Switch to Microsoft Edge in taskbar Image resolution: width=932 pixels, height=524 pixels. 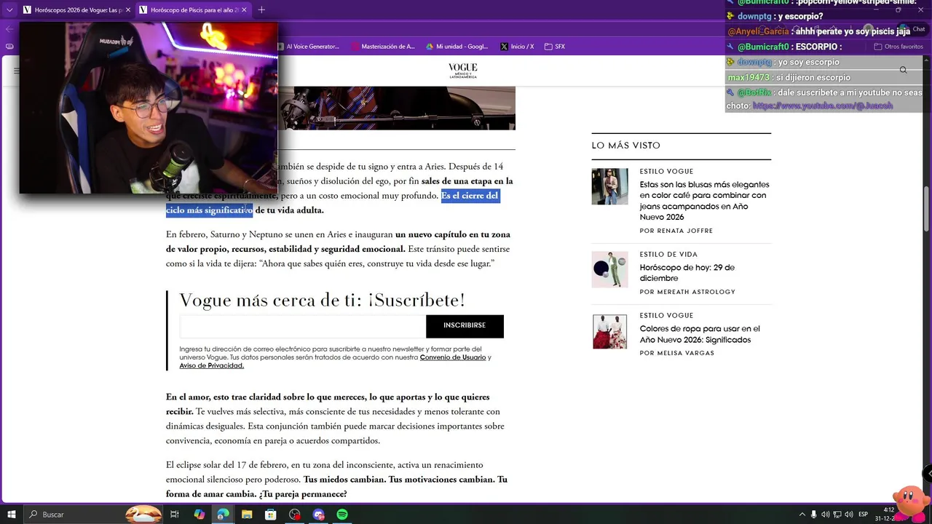pyautogui.click(x=223, y=515)
